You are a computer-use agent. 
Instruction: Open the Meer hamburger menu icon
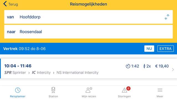[x=160, y=90]
